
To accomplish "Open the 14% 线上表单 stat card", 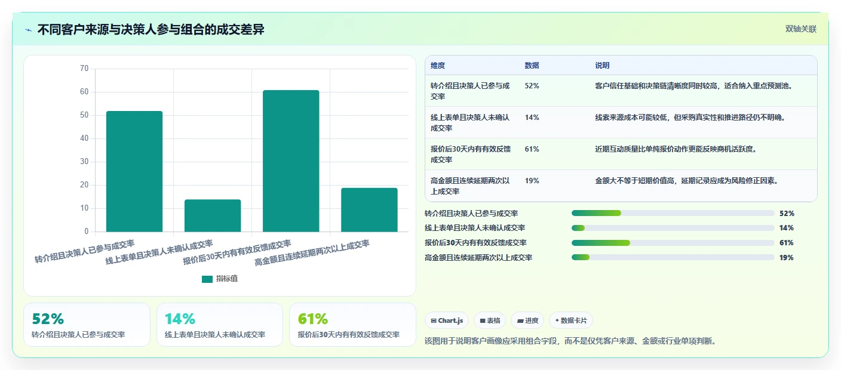I will coord(220,325).
